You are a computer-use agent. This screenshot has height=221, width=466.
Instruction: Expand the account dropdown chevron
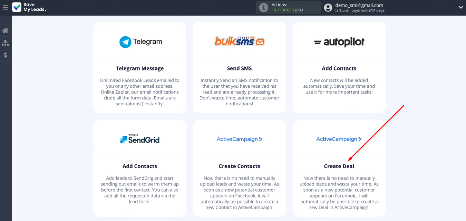(x=460, y=8)
